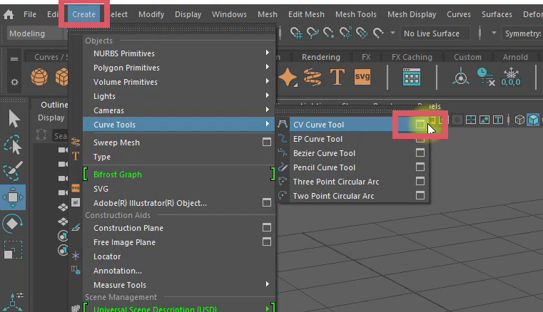
Task: Choose the Lasso Select tool
Action: (x=13, y=144)
